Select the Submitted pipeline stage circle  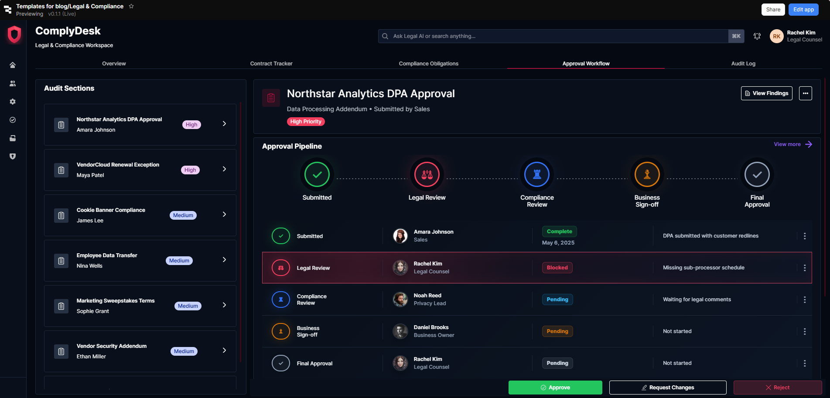click(317, 174)
